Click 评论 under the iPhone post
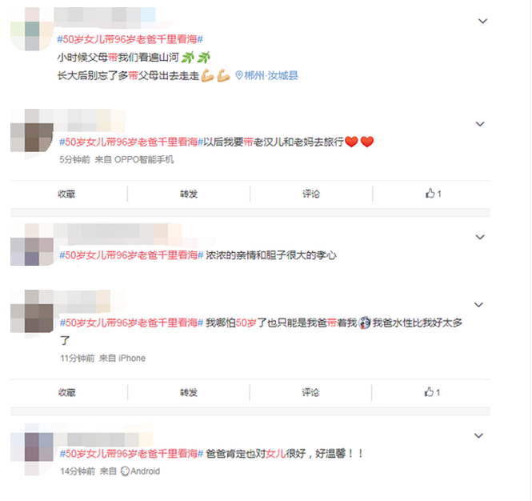The image size is (532, 501). click(x=310, y=393)
